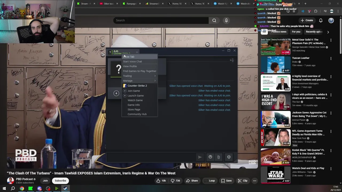Image resolution: width=342 pixels, height=192 pixels.
Task: Toggle the Loop button
Action: point(209,181)
